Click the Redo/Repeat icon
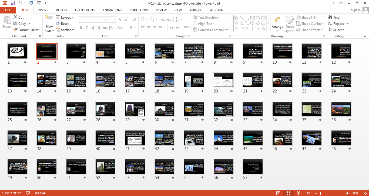Image resolution: width=369 pixels, height=196 pixels. click(31, 3)
